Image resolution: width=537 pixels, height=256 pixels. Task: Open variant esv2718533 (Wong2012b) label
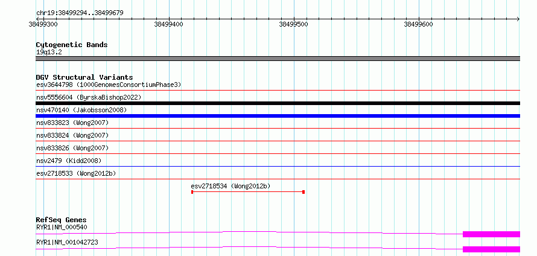coord(76,173)
